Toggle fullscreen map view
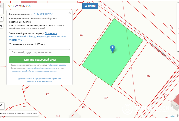This screenshot has width=179, height=121. pyautogui.click(x=1, y=18)
